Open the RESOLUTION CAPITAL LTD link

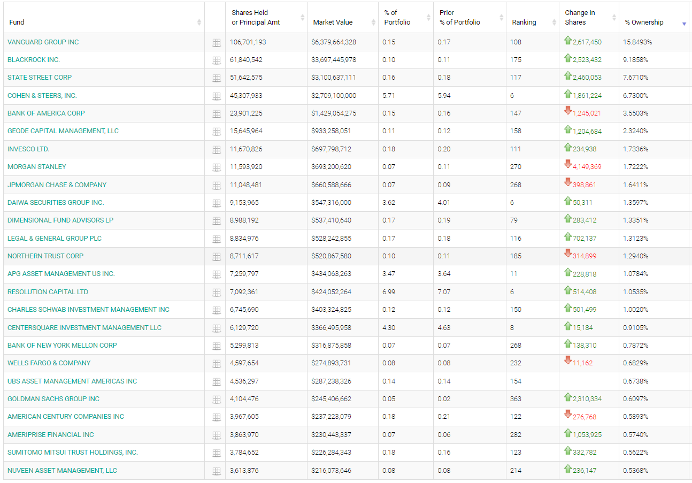(48, 292)
